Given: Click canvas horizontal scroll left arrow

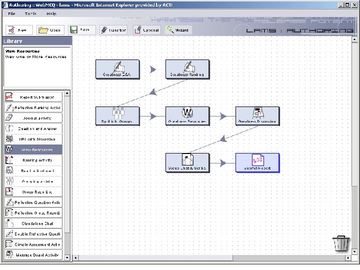Looking at the screenshot, I should point(75,258).
